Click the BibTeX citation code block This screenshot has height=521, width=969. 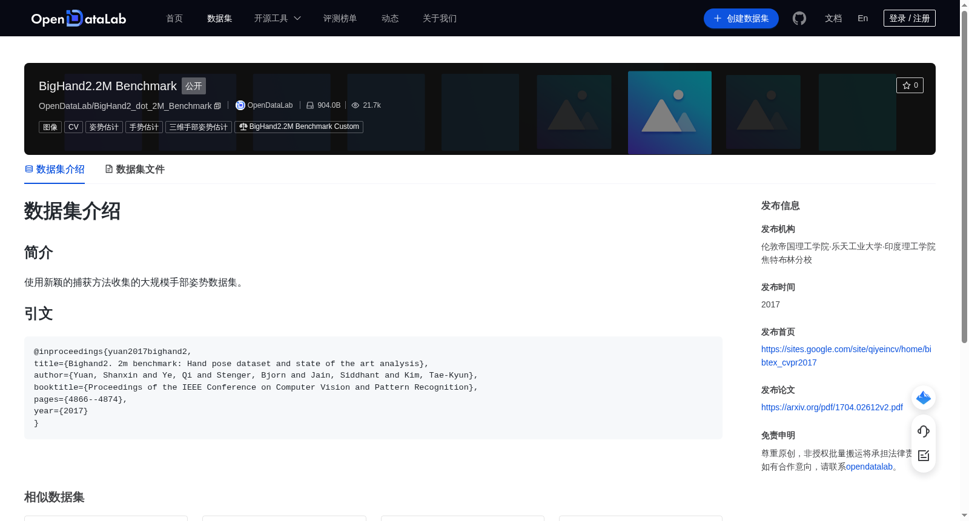[373, 388]
